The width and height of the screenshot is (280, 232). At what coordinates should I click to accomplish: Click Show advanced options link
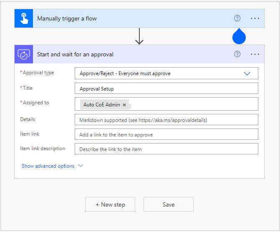[x=48, y=166]
